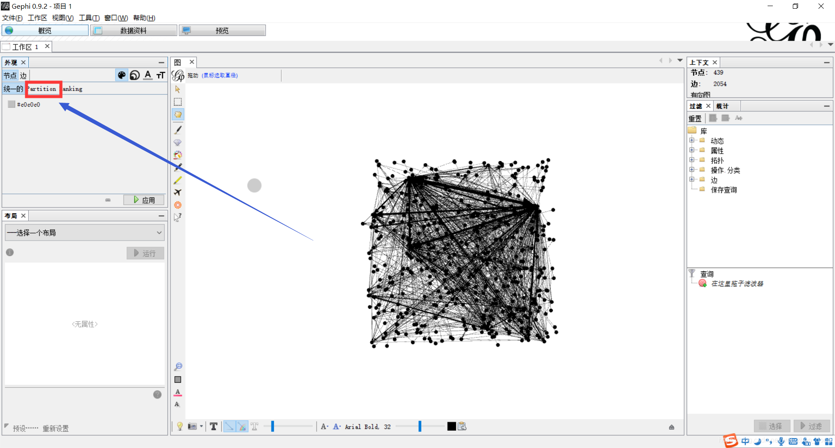The width and height of the screenshot is (835, 448).
Task: Switch to the 数据资料 tab
Action: coord(134,30)
